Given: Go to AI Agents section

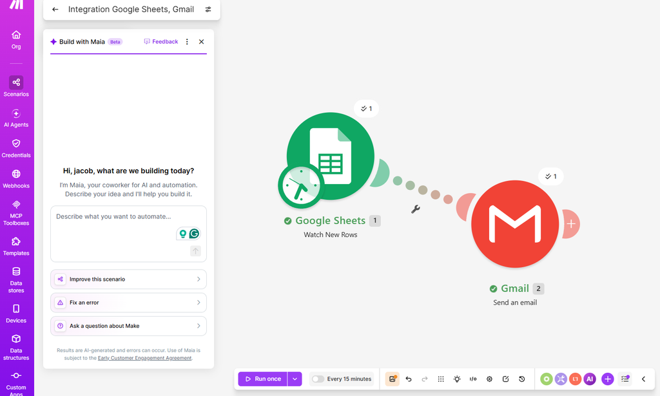Looking at the screenshot, I should pyautogui.click(x=16, y=118).
